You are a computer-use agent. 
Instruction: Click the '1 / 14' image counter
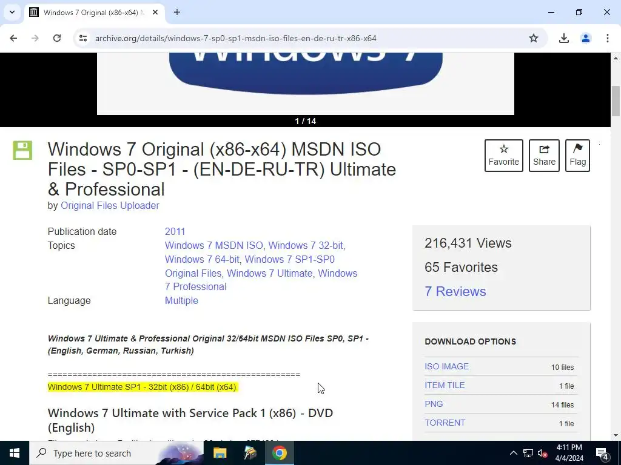point(306,121)
